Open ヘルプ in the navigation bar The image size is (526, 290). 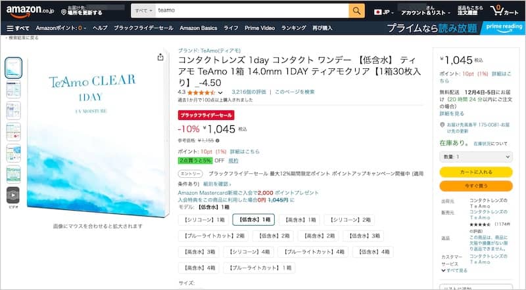pyautogui.click(x=100, y=28)
